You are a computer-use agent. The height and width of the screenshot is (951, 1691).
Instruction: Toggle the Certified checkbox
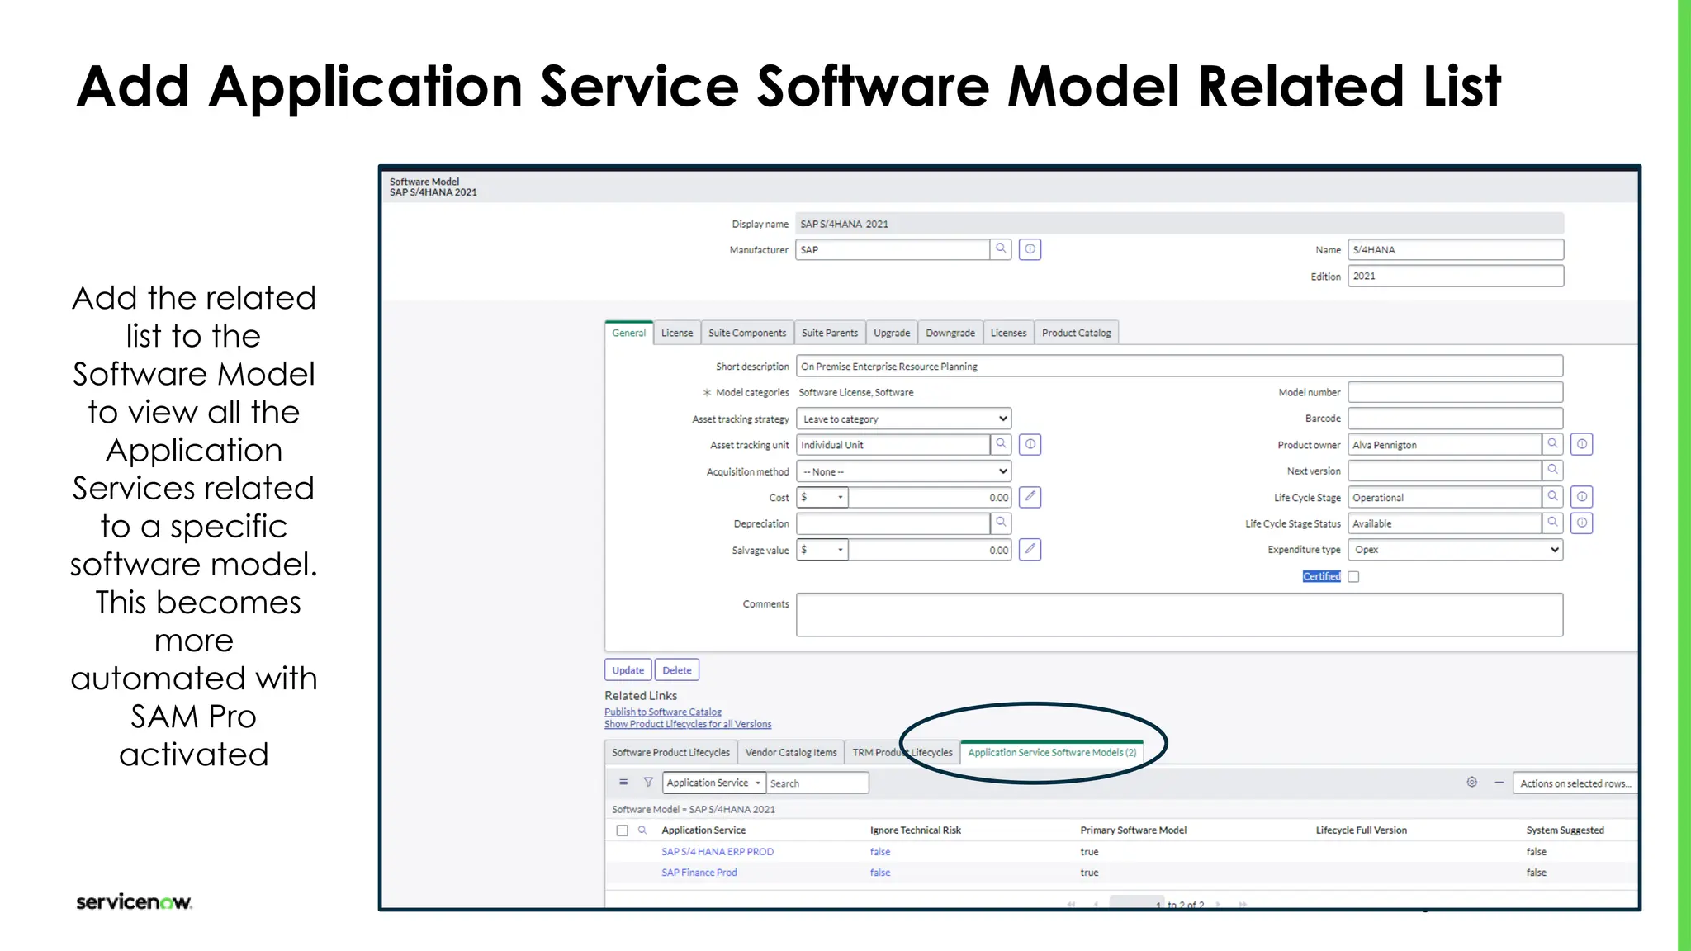pos(1353,576)
